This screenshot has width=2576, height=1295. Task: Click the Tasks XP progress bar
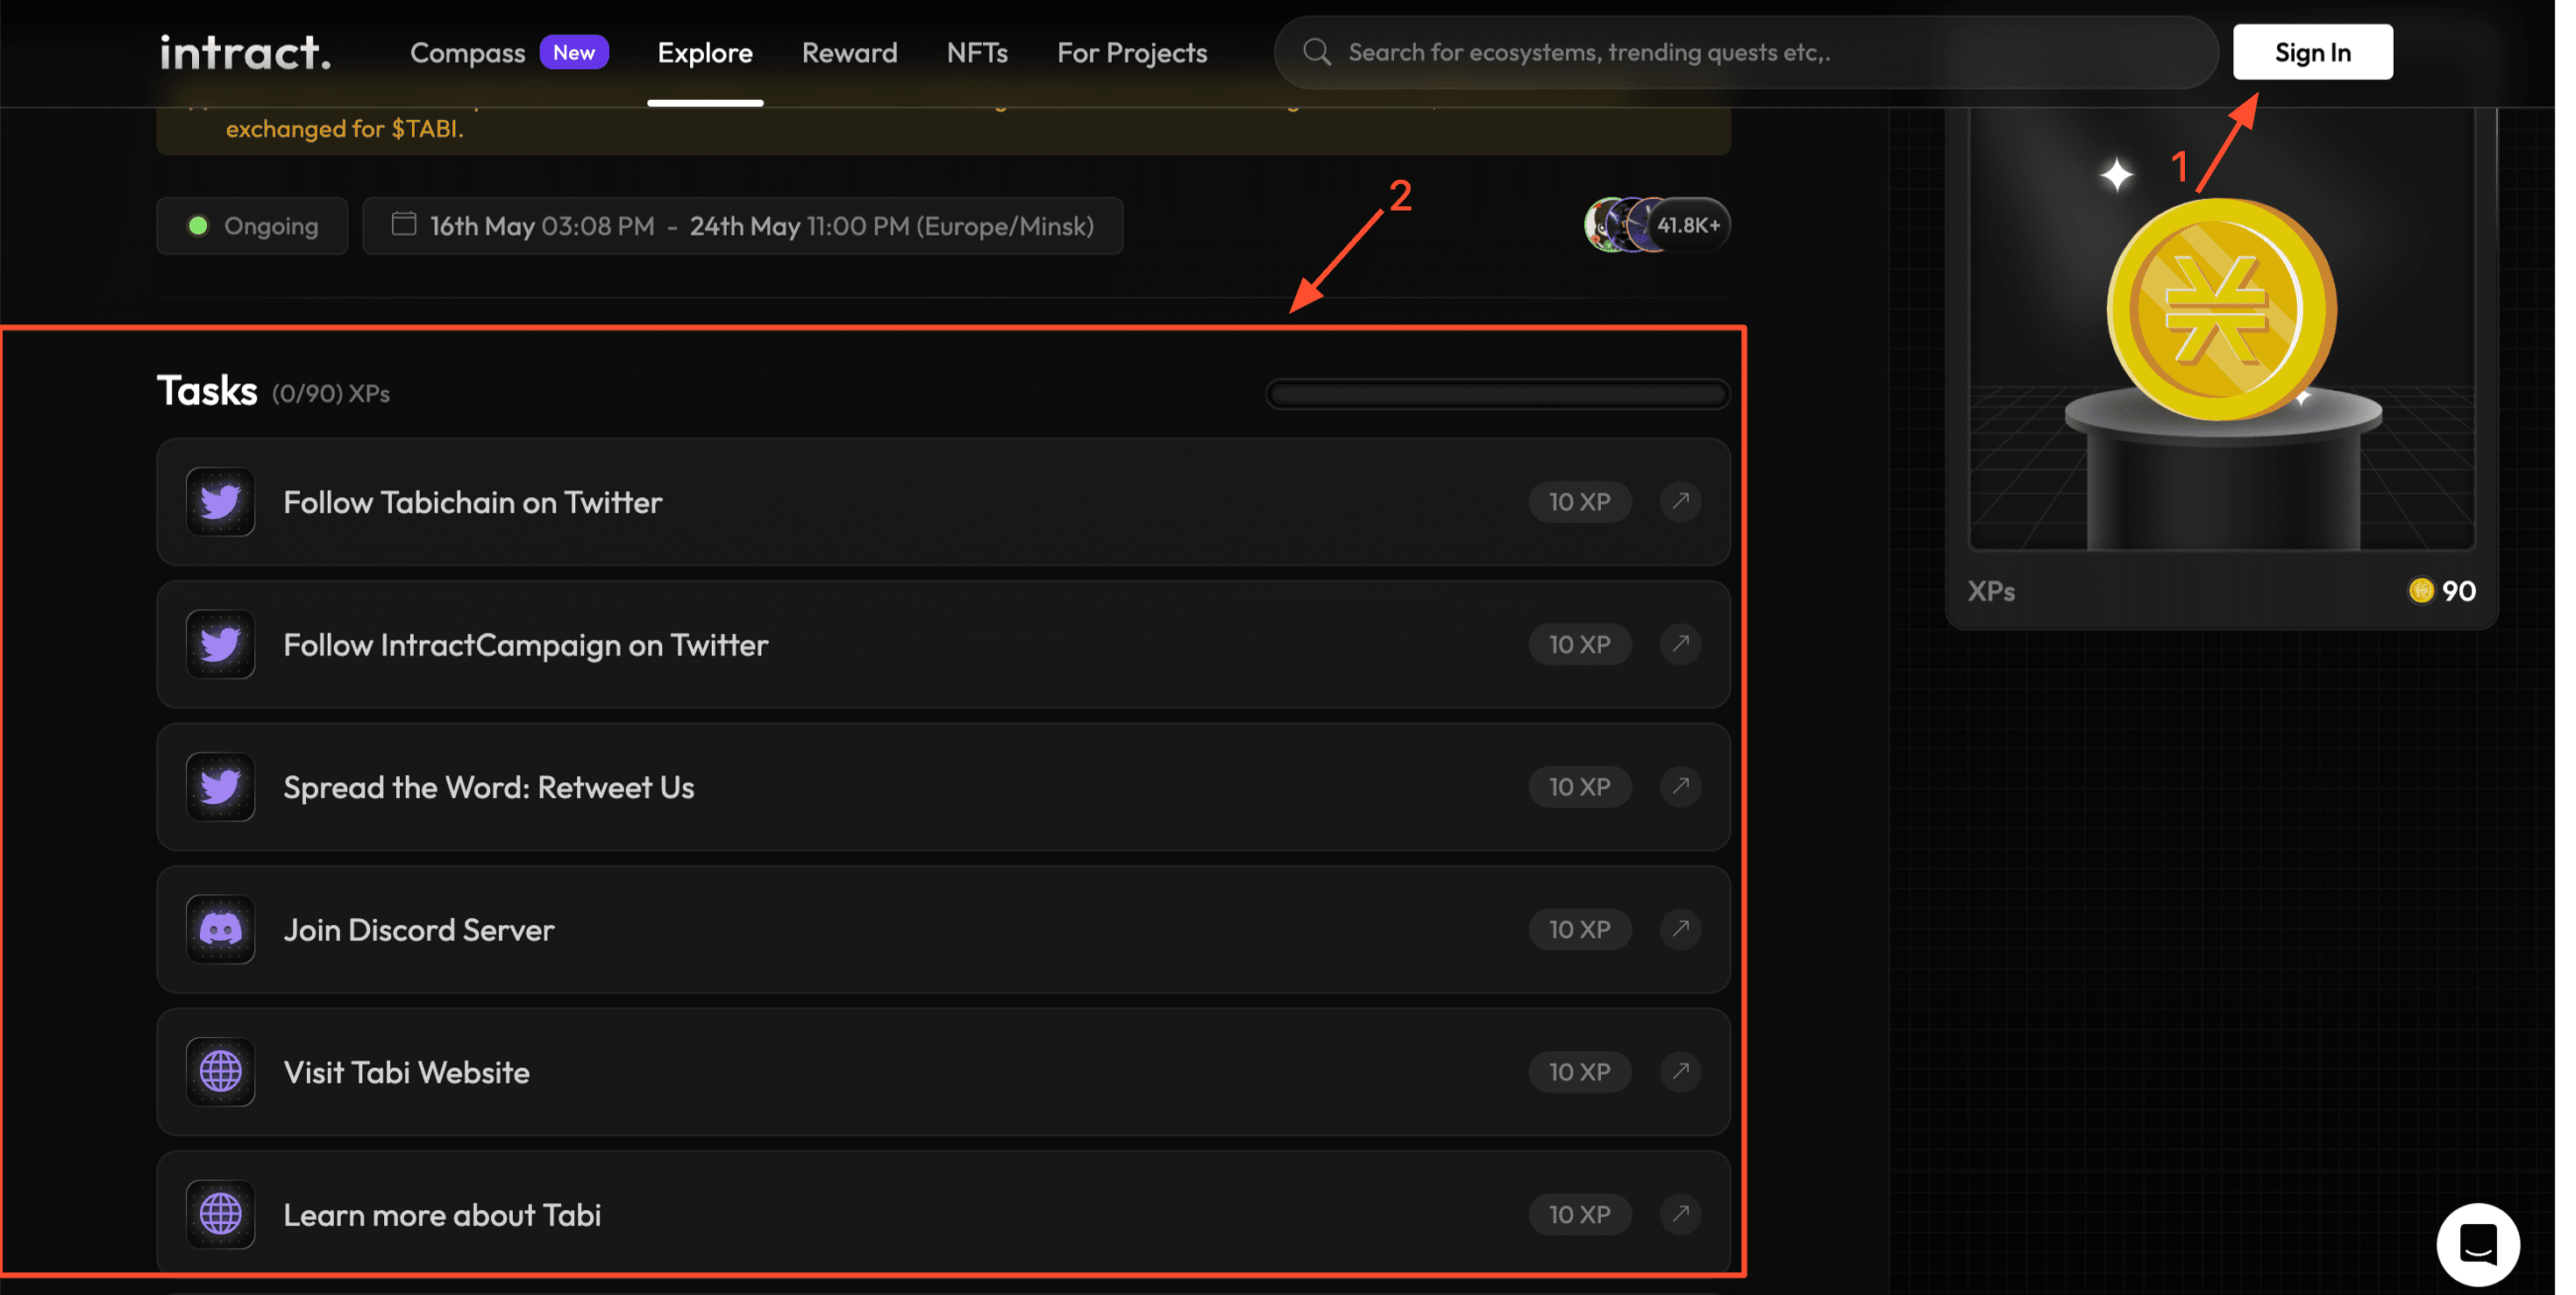(x=1497, y=394)
